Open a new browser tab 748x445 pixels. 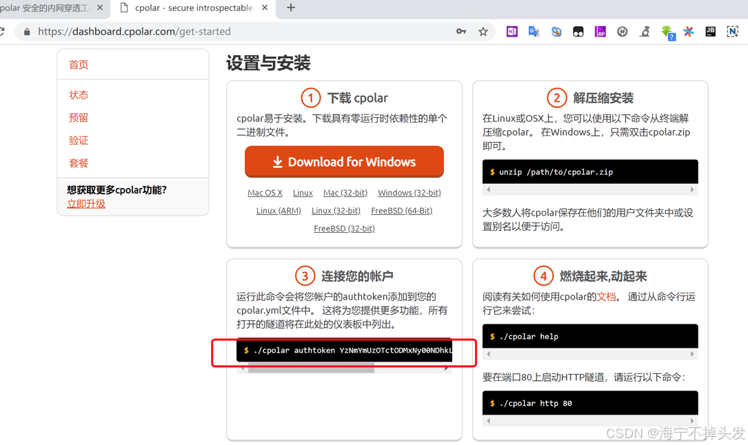[290, 8]
